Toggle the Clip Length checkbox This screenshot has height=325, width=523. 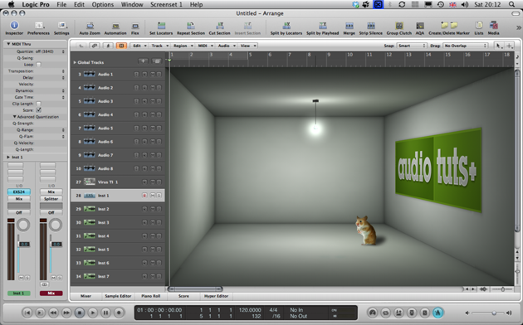(x=39, y=104)
